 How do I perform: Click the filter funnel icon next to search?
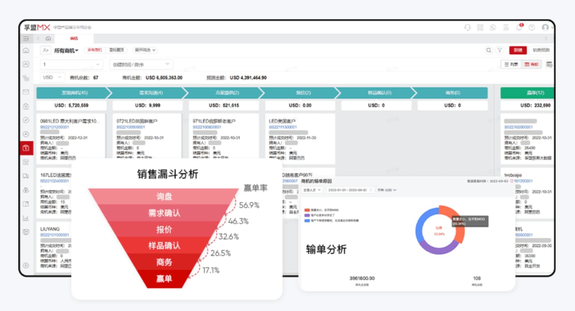499,50
